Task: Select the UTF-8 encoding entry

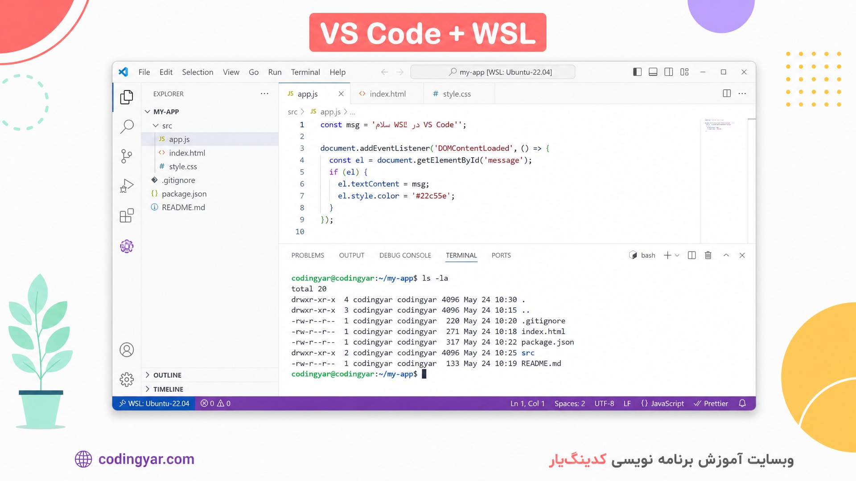Action: [x=604, y=404]
